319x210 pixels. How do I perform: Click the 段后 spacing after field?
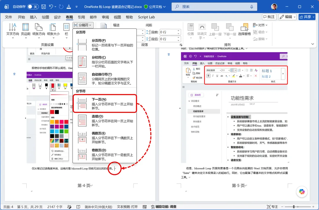pyautogui.click(x=168, y=39)
